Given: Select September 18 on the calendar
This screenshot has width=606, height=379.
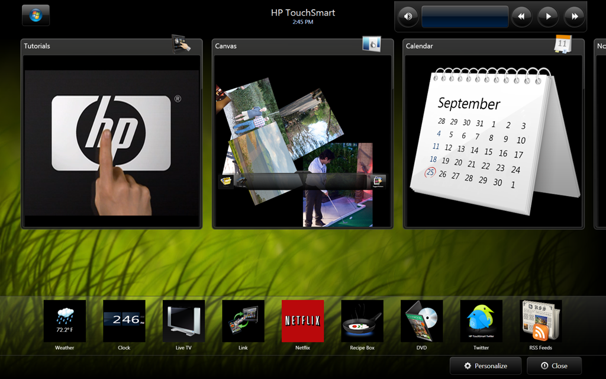Looking at the screenshot, I should tap(433, 159).
